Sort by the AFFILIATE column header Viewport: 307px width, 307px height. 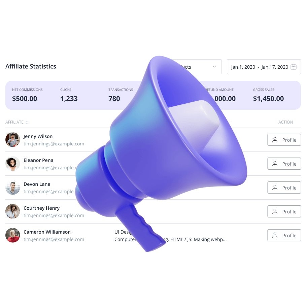[x=14, y=122]
